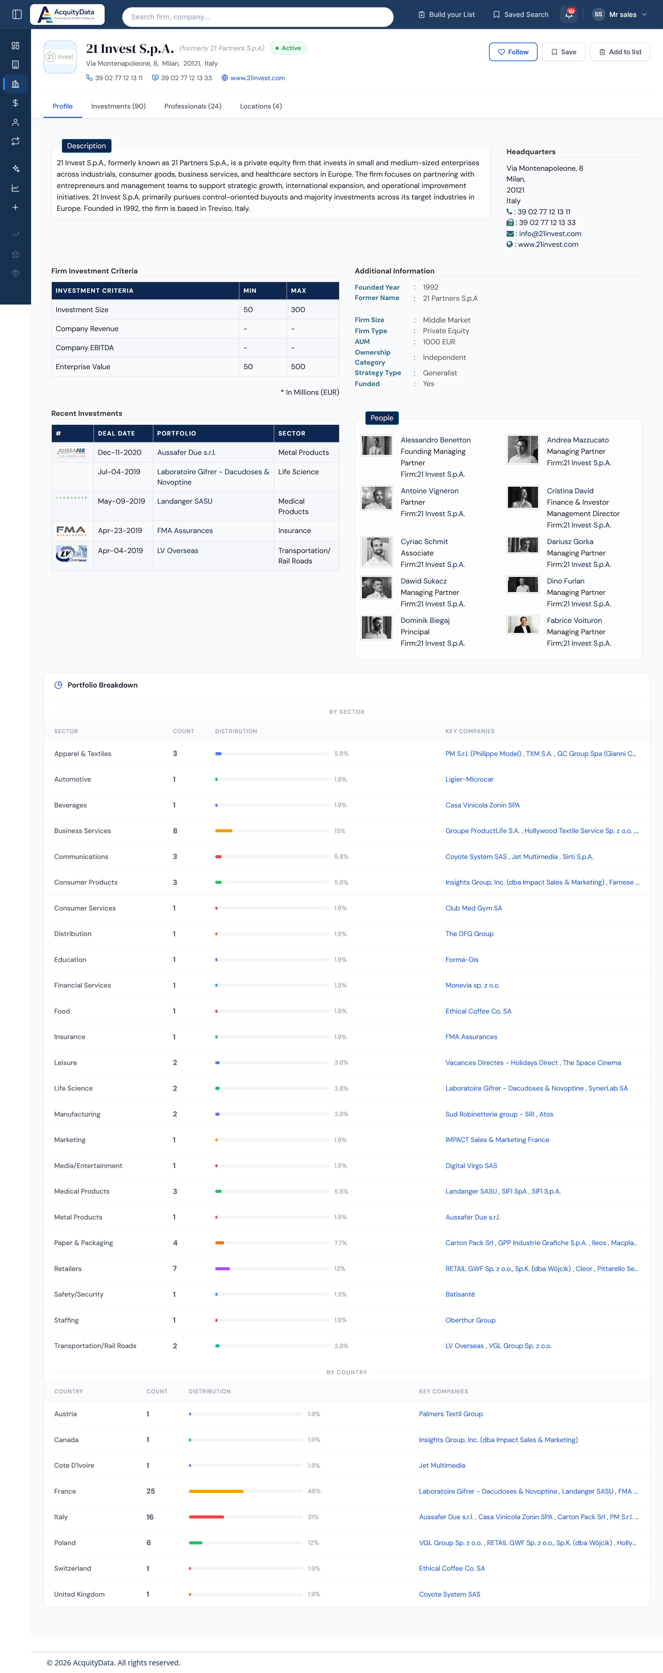Image resolution: width=663 pixels, height=1673 pixels.
Task: Switch to the Locations (4) tab
Action: click(261, 106)
